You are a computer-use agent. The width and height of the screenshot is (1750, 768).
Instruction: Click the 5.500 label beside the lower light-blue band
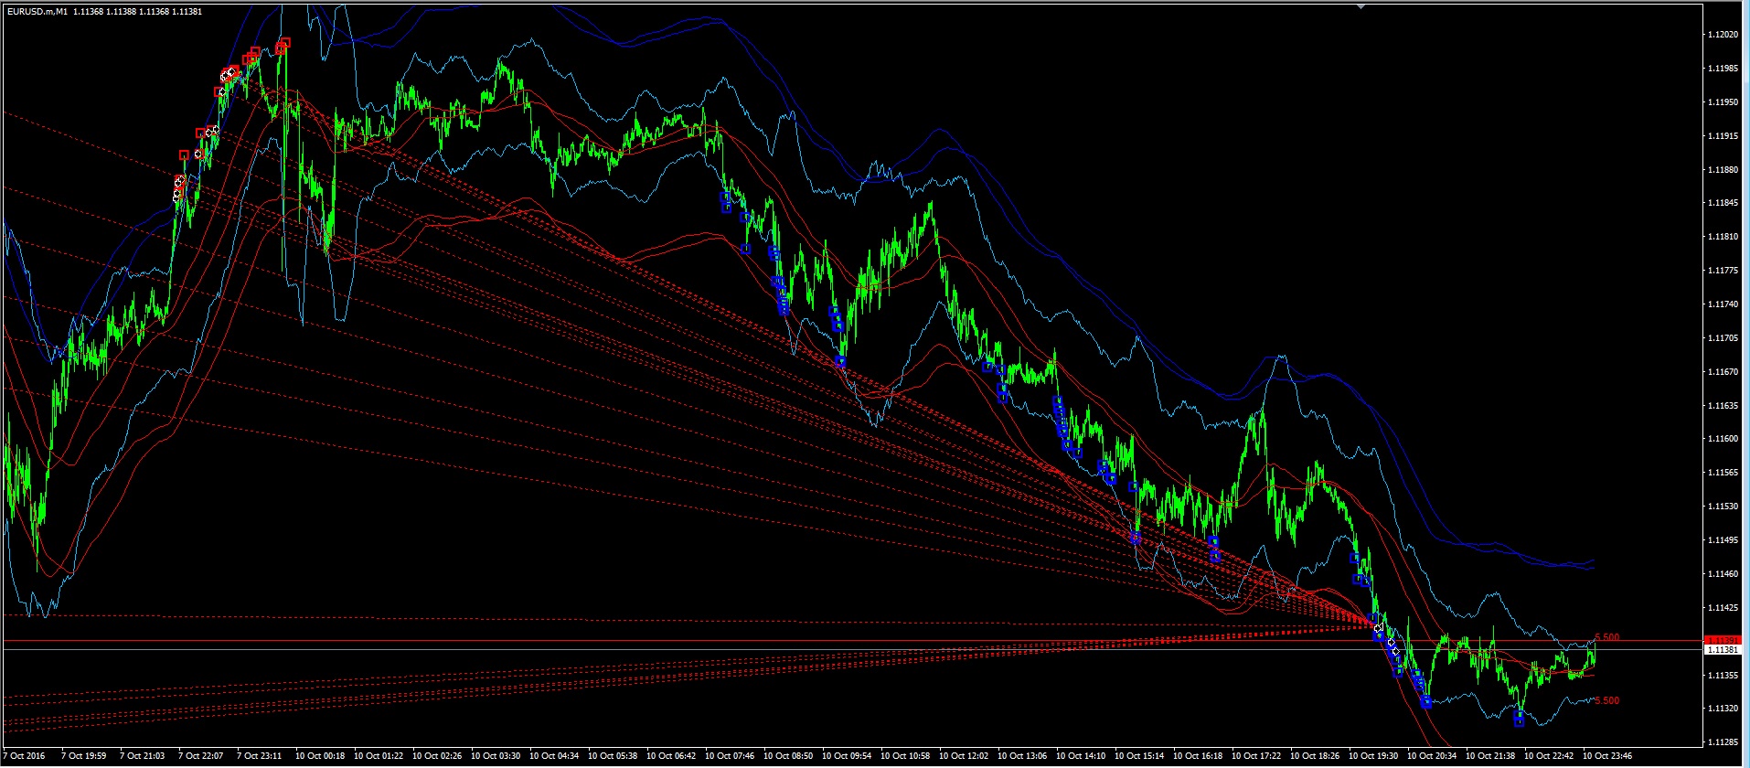tap(1606, 700)
